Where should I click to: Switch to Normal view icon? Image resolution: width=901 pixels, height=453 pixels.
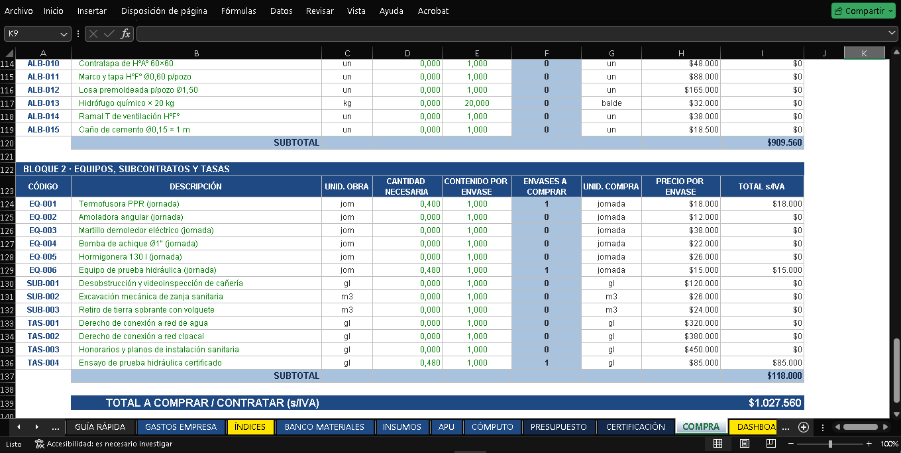pos(717,444)
